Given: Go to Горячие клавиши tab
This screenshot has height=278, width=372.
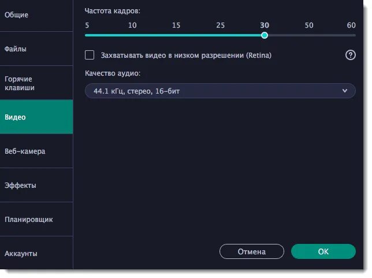Looking at the screenshot, I should point(36,83).
